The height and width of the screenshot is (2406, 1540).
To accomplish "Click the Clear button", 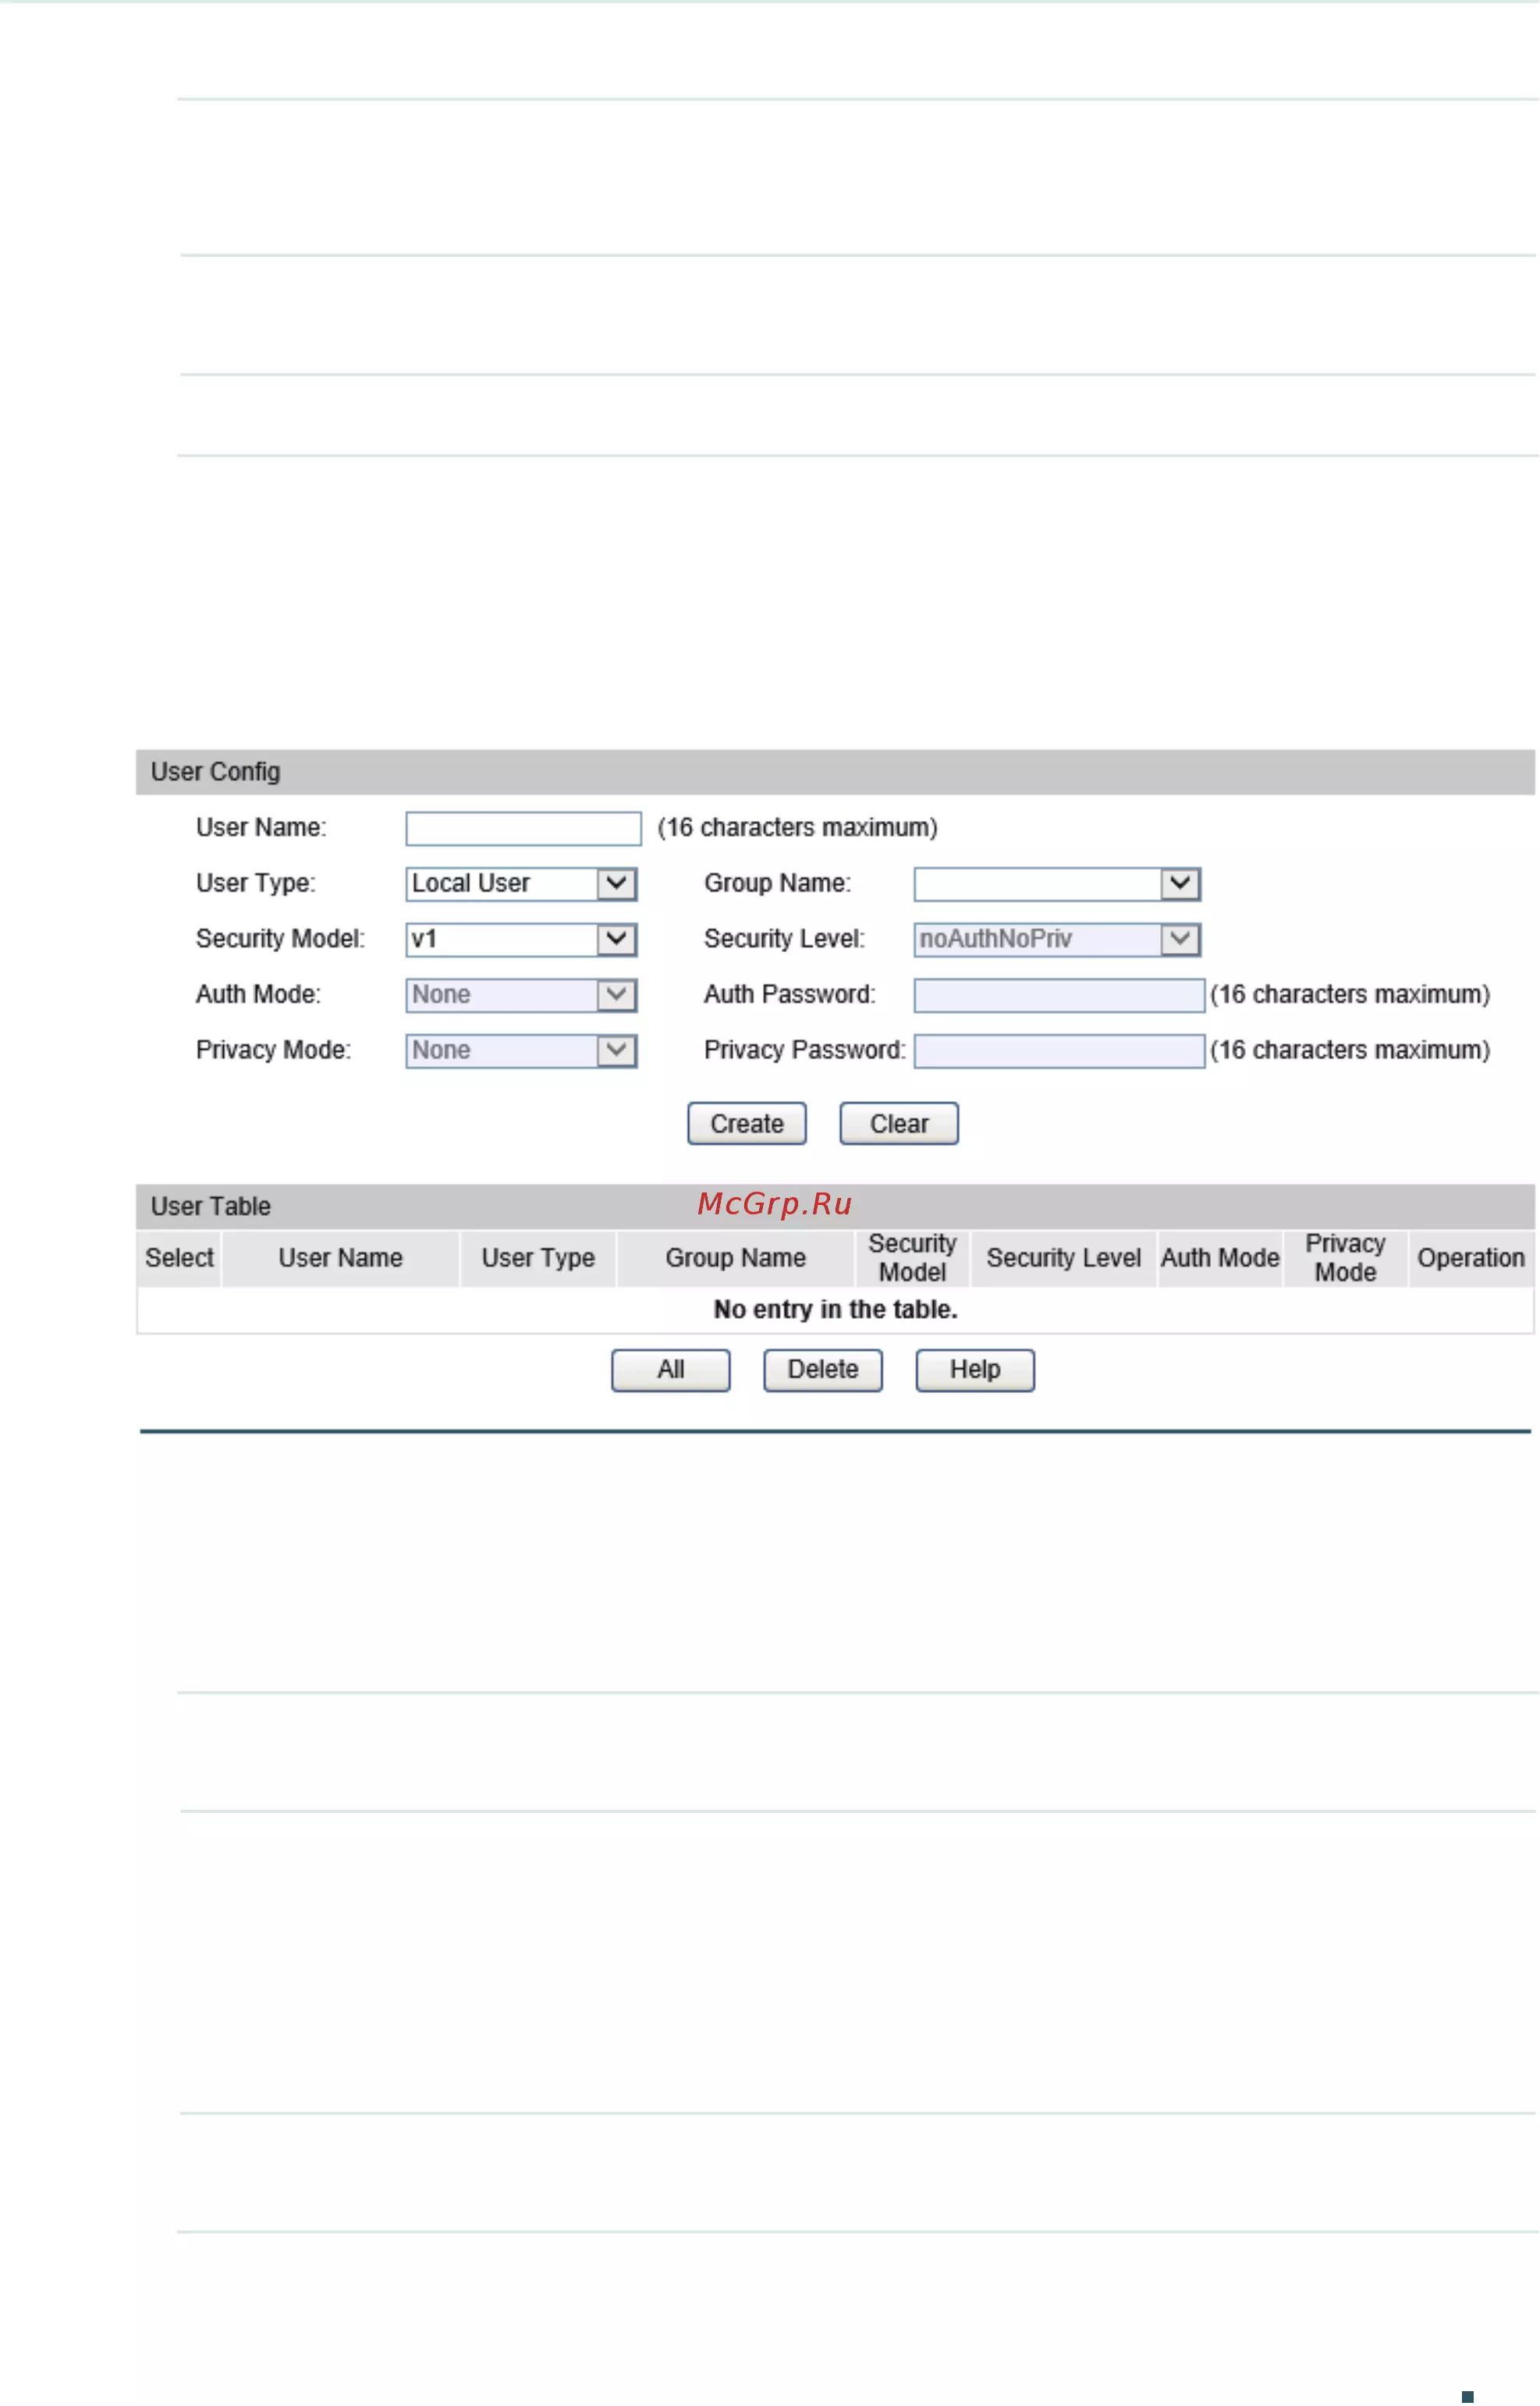I will [x=899, y=1124].
